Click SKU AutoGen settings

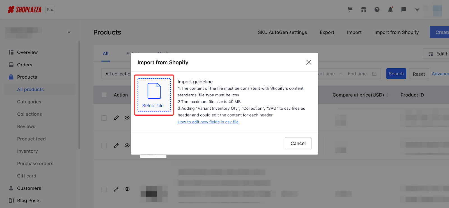click(282, 32)
